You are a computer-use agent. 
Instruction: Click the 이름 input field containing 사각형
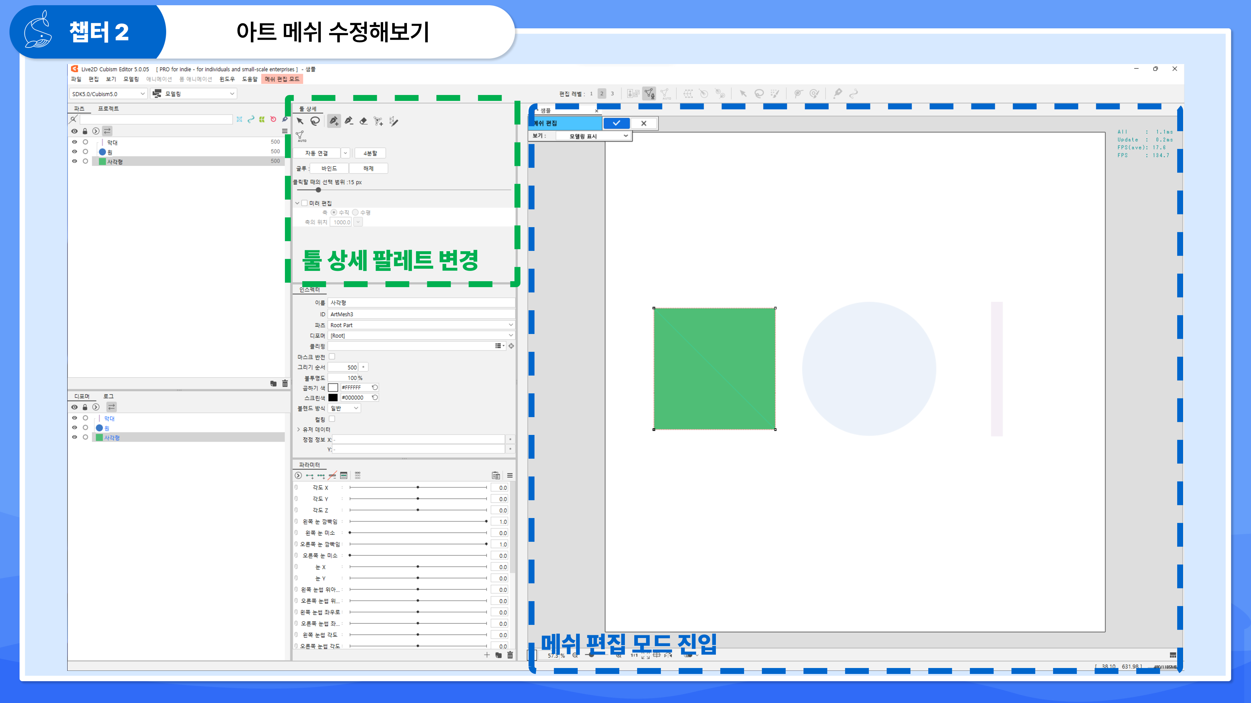click(x=421, y=303)
